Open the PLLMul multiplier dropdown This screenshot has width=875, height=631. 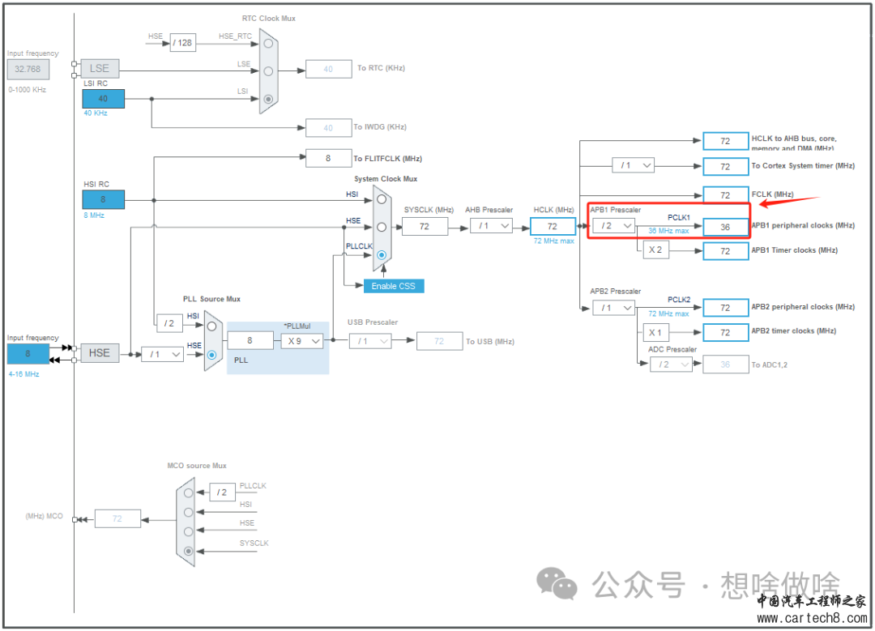301,340
